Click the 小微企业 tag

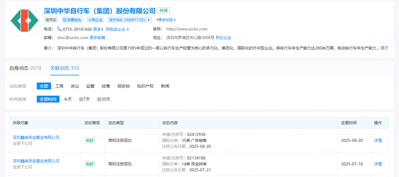(95, 20)
